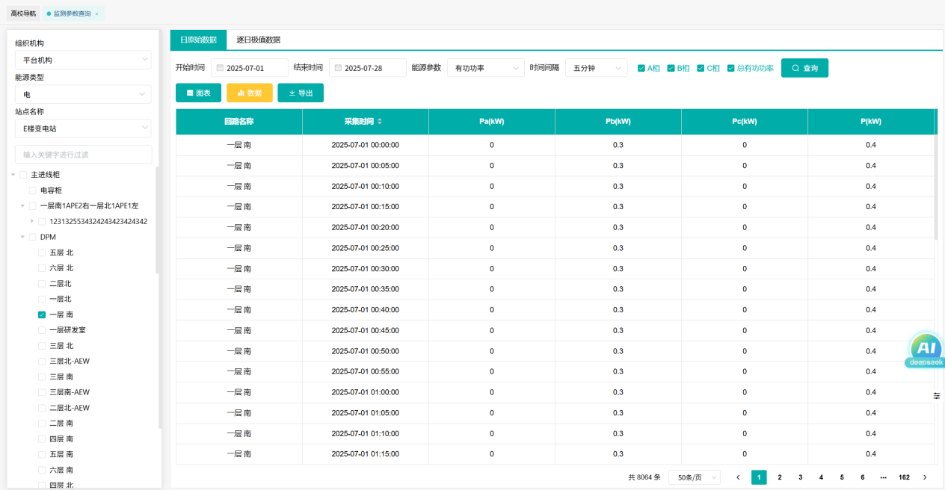Collapse the DPM tree node
945x490 pixels.
pyautogui.click(x=22, y=237)
